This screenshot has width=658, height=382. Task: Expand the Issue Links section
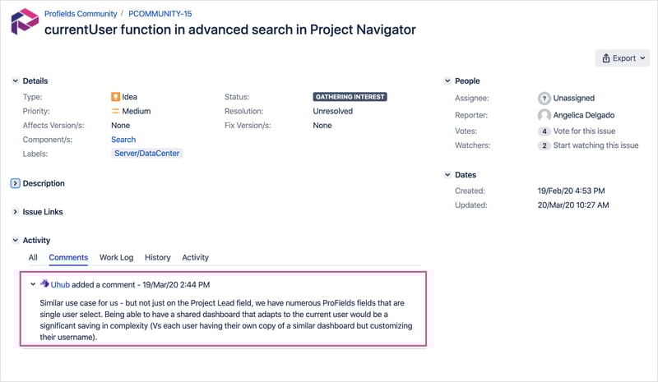point(15,212)
